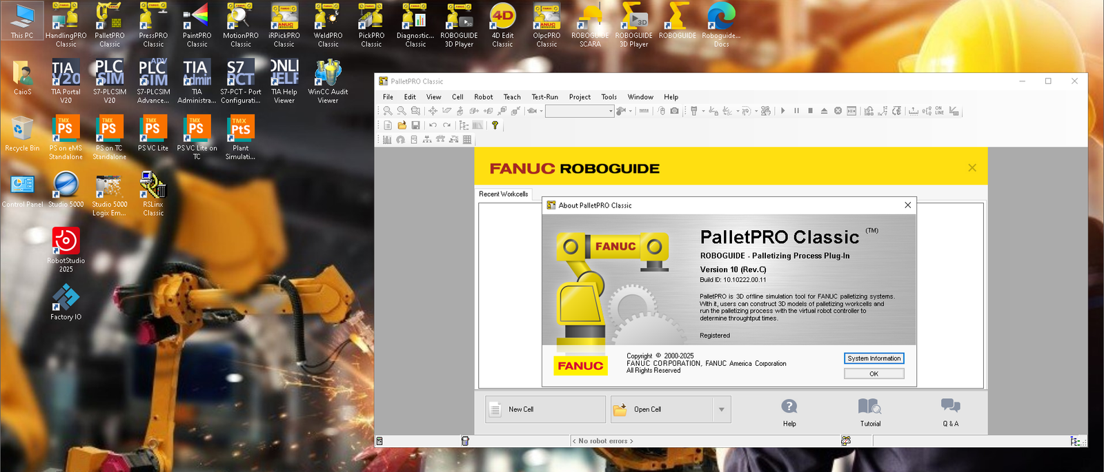Click the save floppy disk toolbar icon
The image size is (1104, 472).
point(415,125)
